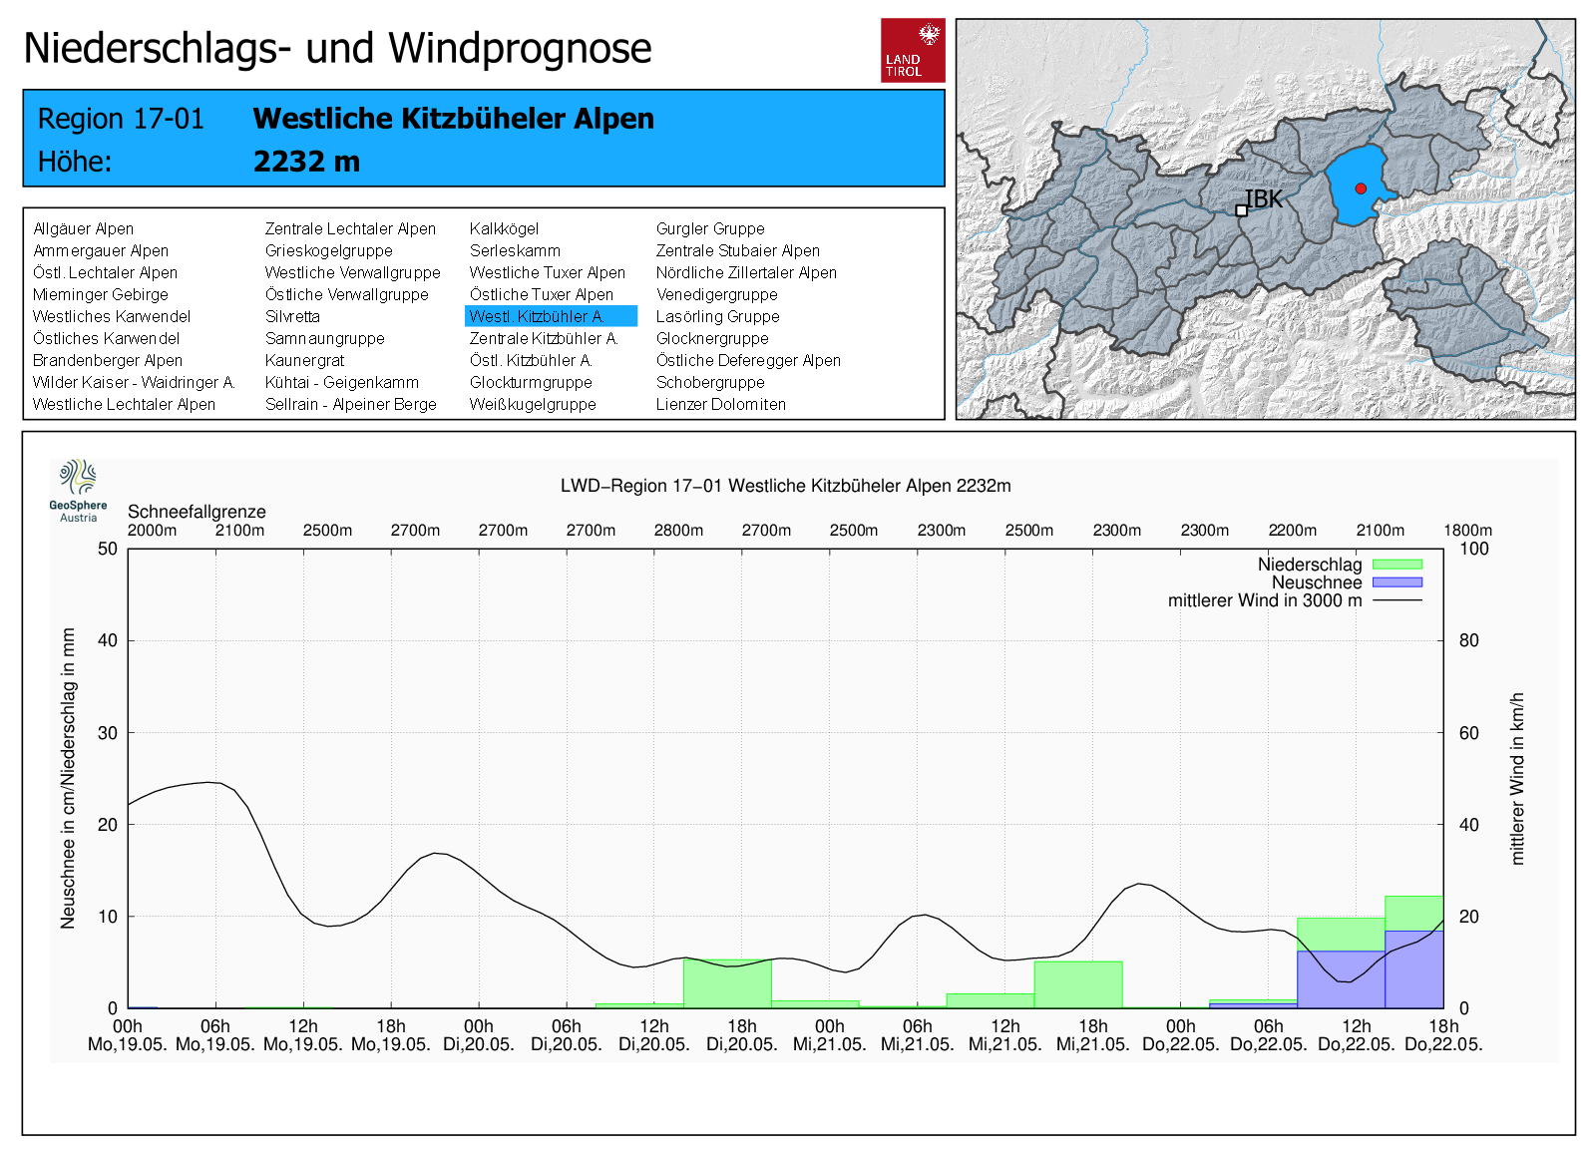Open the Allgäuer Alpen region forecast
The width and height of the screenshot is (1596, 1150).
point(83,228)
